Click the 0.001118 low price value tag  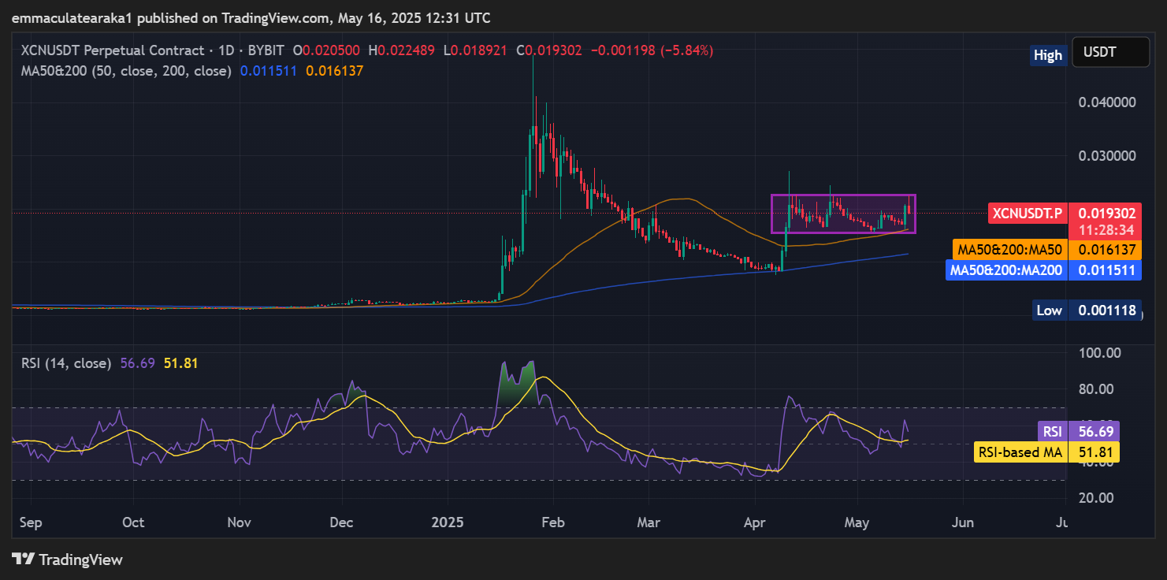click(1107, 310)
